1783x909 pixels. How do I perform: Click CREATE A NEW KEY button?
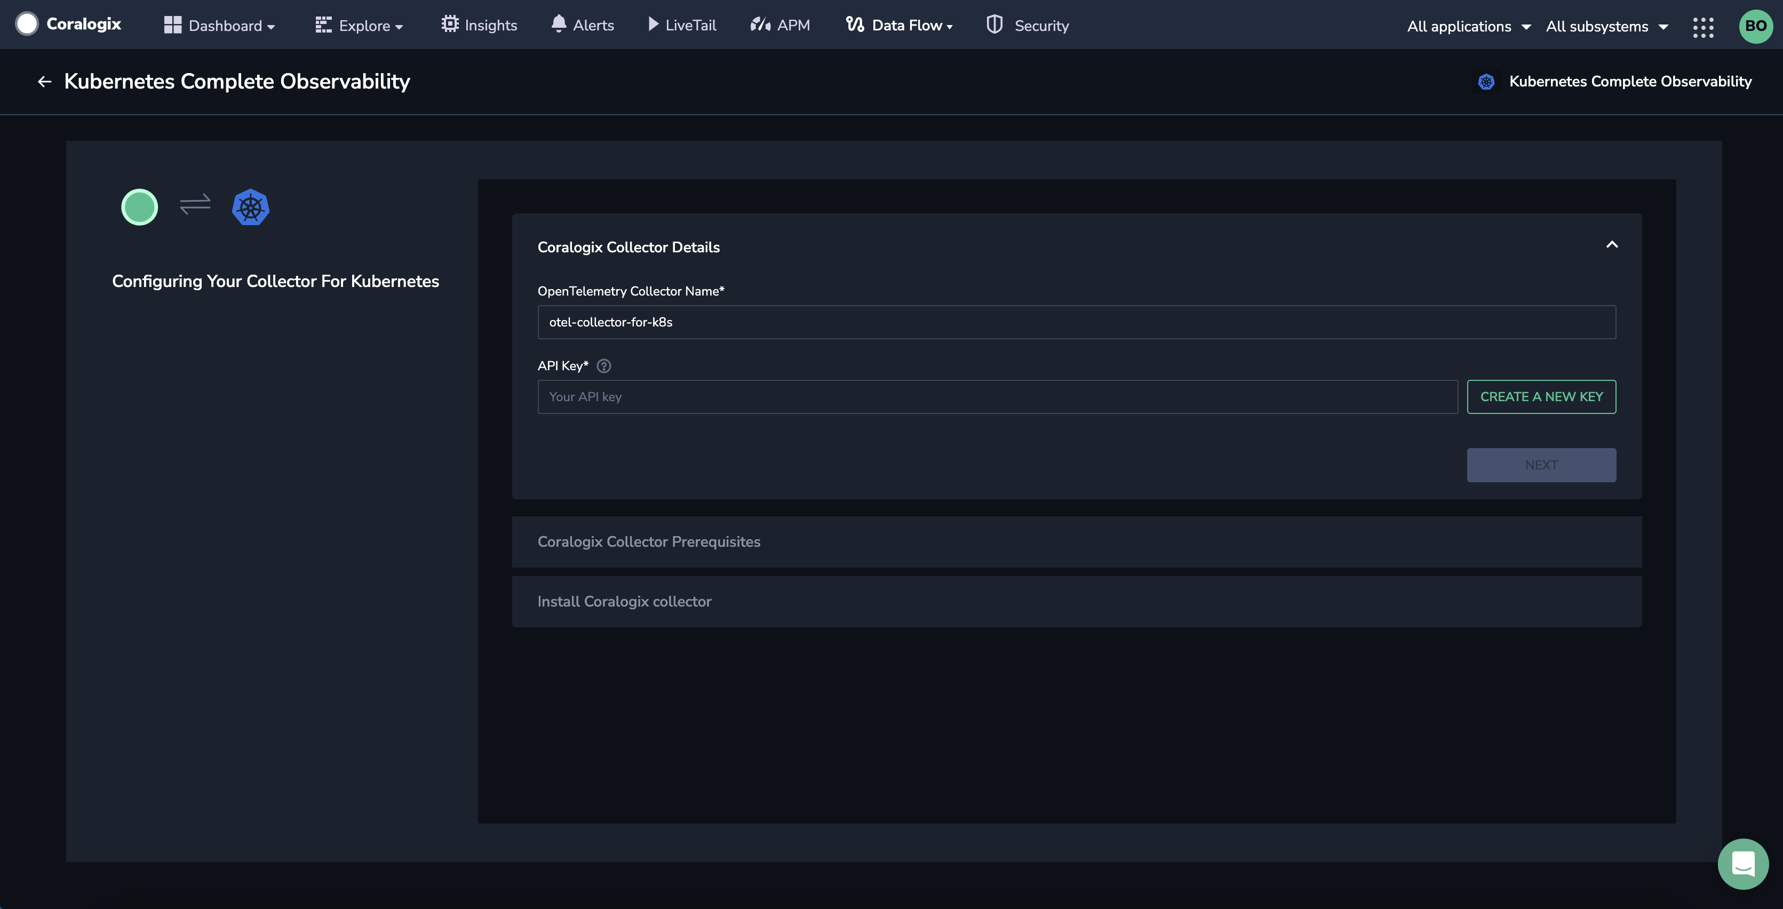pyautogui.click(x=1542, y=395)
